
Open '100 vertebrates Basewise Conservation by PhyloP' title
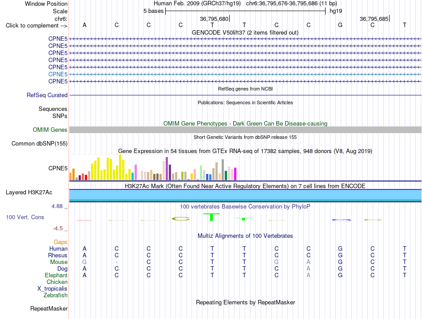245,206
